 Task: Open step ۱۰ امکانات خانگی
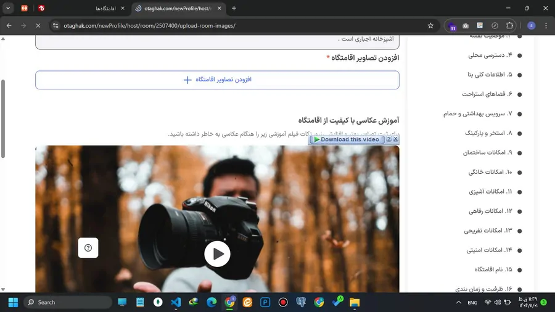pyautogui.click(x=490, y=172)
